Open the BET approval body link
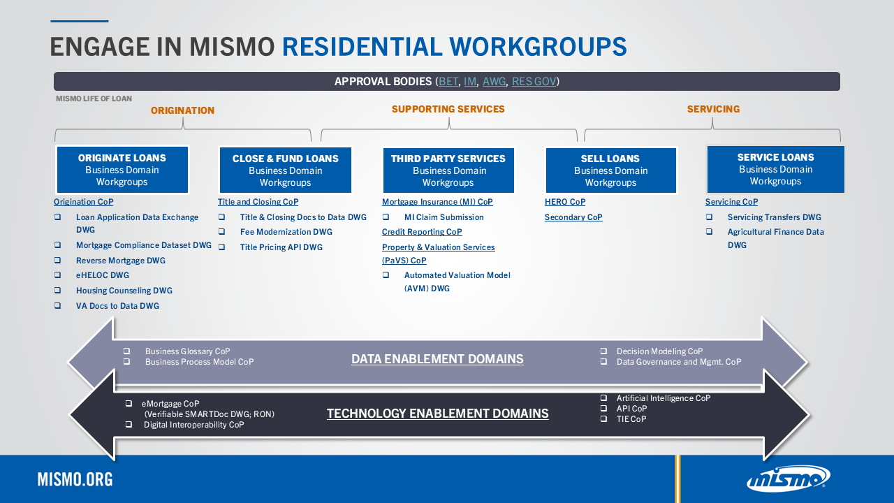Viewport: 894px width, 503px height. (448, 81)
